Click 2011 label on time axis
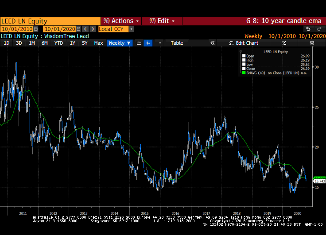 pos(23,213)
